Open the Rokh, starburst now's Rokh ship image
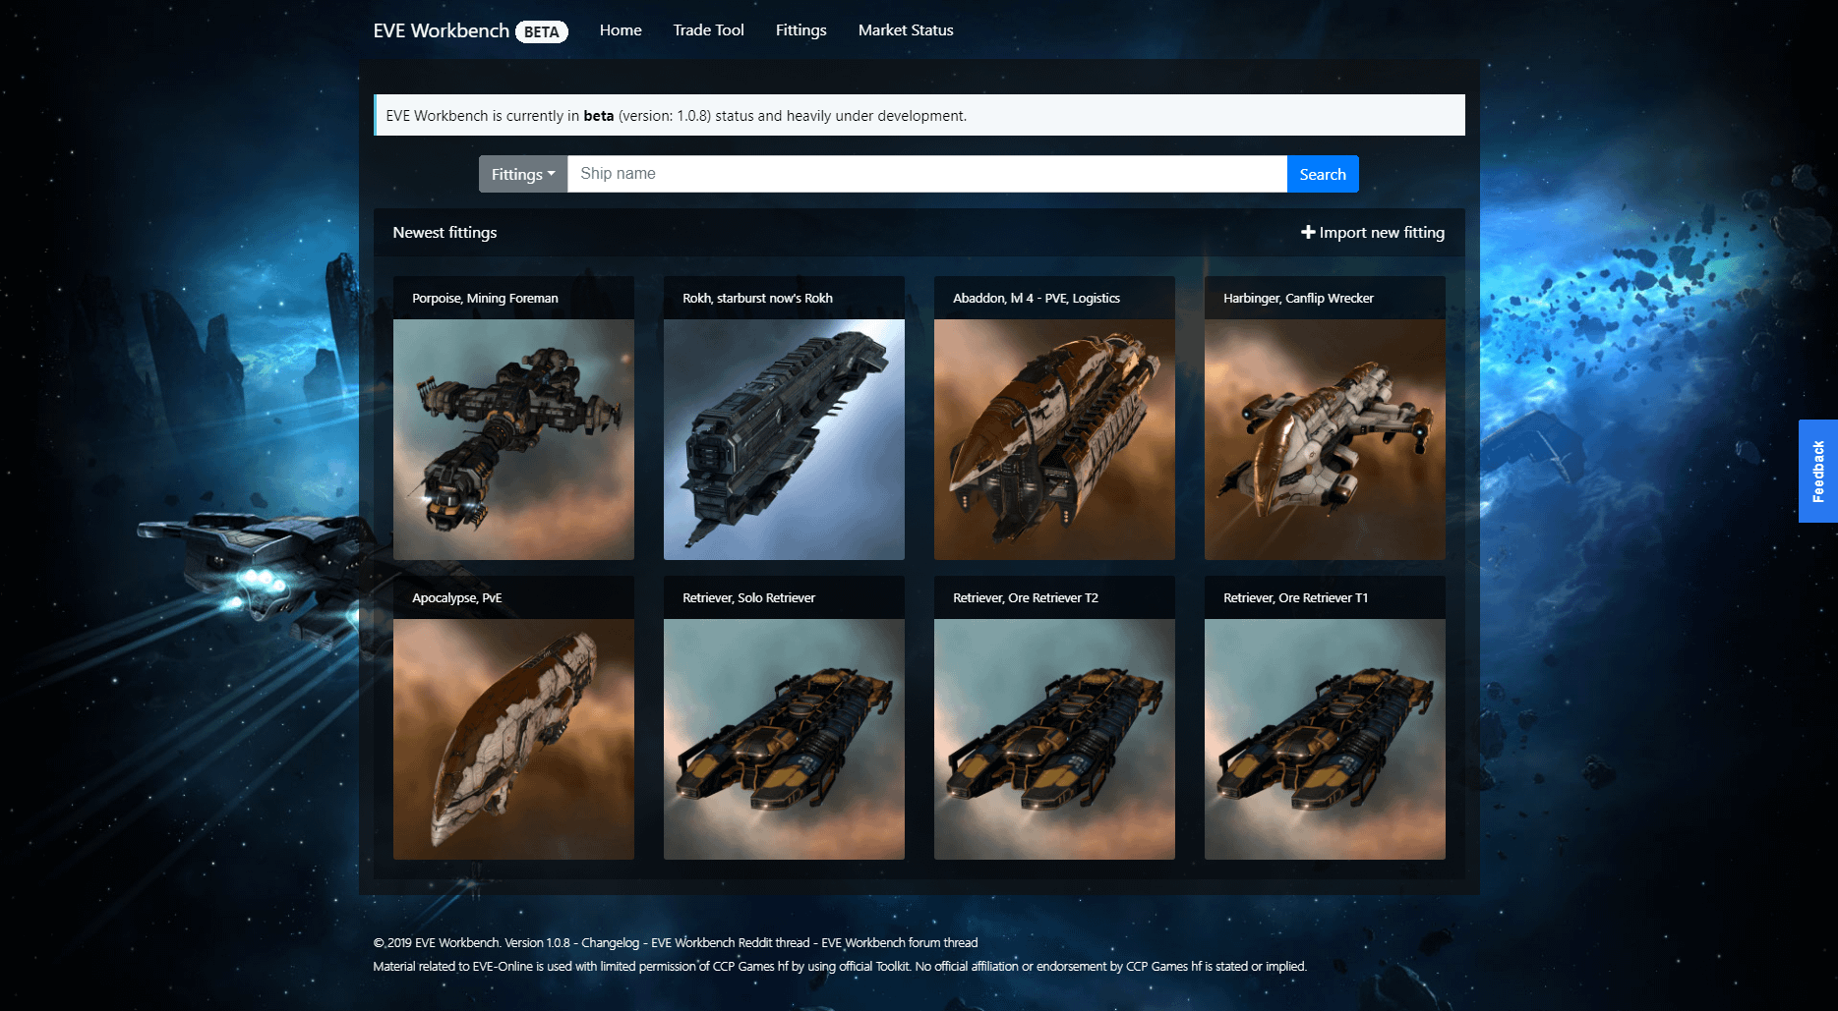The height and width of the screenshot is (1011, 1838). pyautogui.click(x=784, y=439)
